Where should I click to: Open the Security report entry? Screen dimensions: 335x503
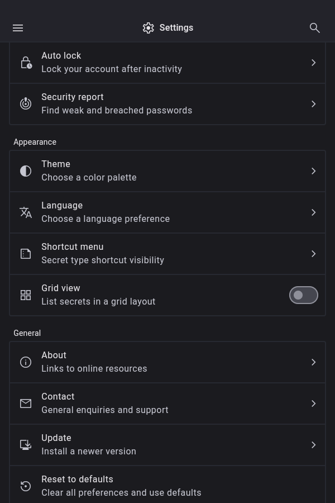click(x=167, y=104)
